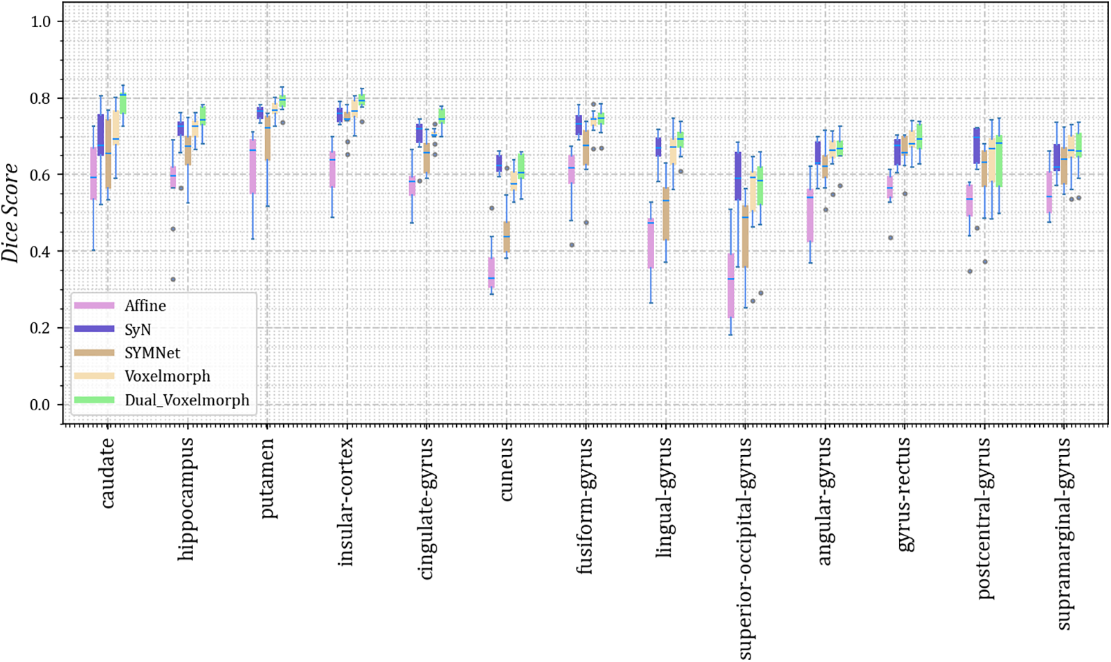Screen dimensions: 1111x662
Task: Select the brown SYMNet legend swatch
Action: pyautogui.click(x=93, y=353)
